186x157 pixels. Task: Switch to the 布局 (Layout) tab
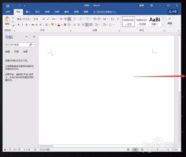[47, 12]
